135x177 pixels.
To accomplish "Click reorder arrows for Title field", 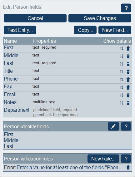I will tap(122, 72).
